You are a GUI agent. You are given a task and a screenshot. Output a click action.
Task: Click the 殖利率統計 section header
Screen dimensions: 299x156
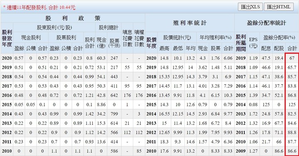pos(190,23)
